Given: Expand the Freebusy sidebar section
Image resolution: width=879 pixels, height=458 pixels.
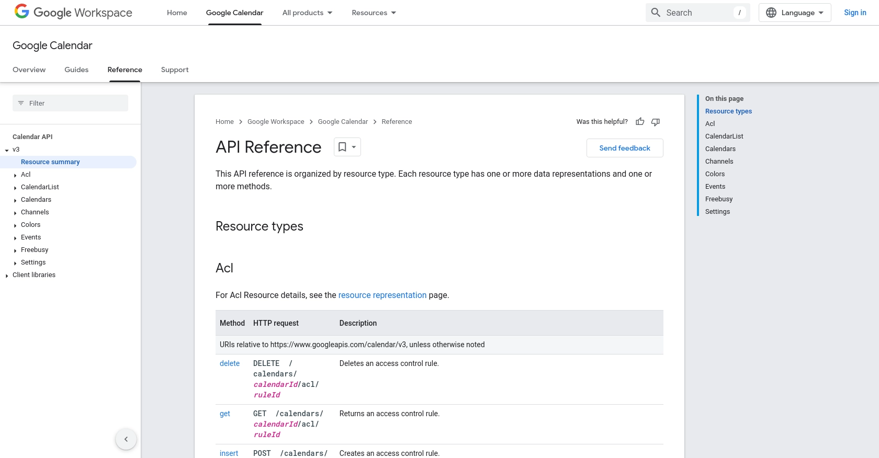Looking at the screenshot, I should pos(15,250).
